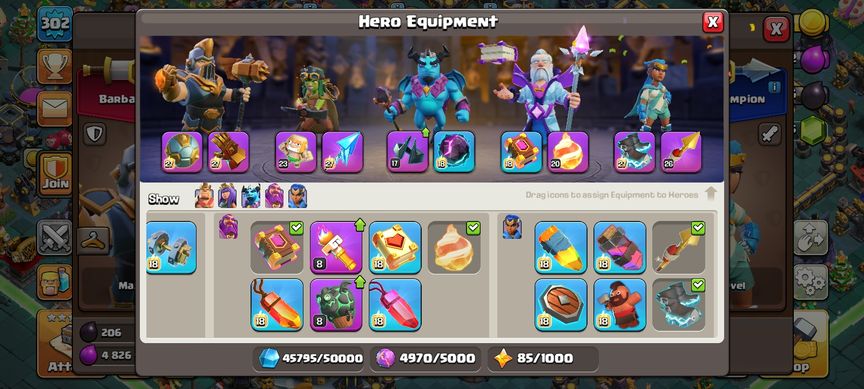
Task: Close the Hero Equipment window
Action: coord(713,22)
